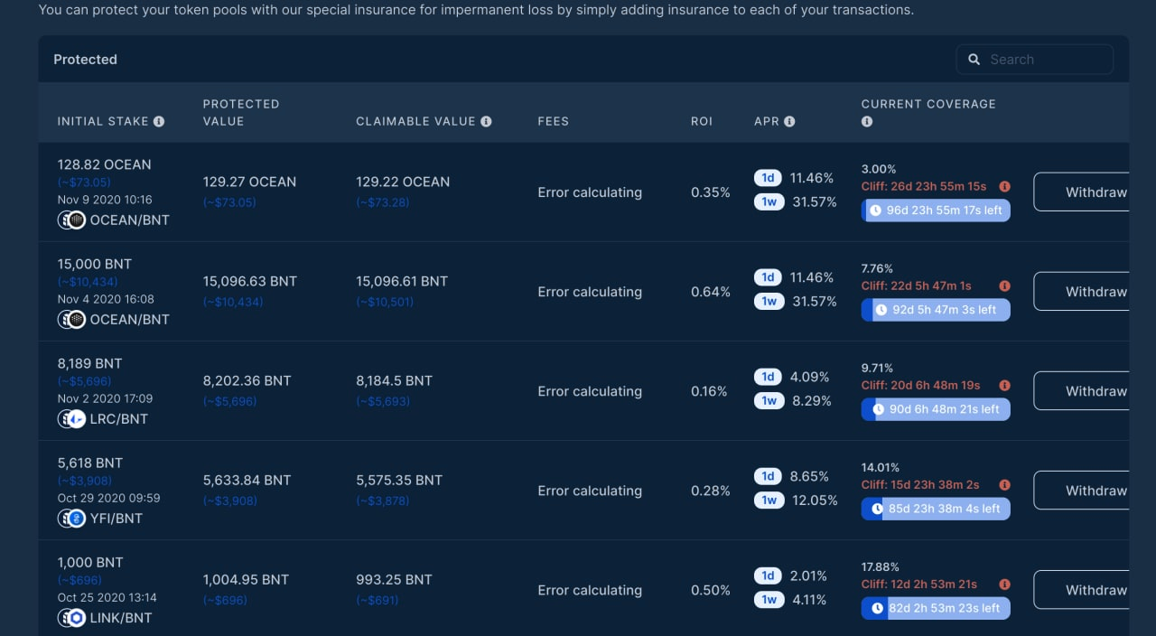Image resolution: width=1156 pixels, height=636 pixels.
Task: Select the 1w APR toggle on OCEAN/BNT row
Action: (x=769, y=201)
